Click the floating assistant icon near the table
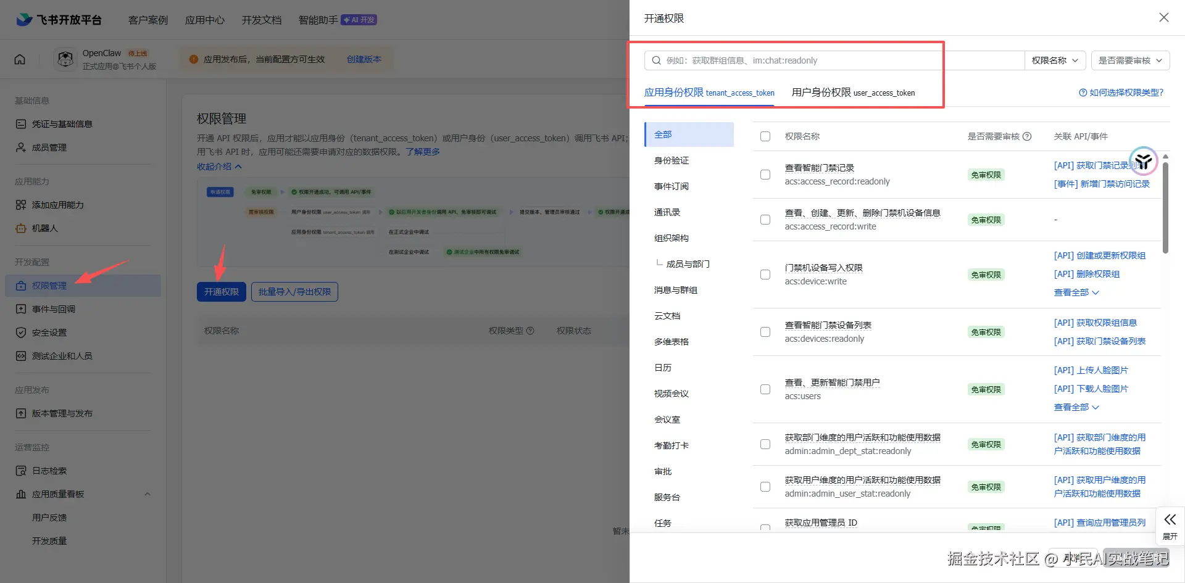This screenshot has height=583, width=1185. (x=1144, y=161)
